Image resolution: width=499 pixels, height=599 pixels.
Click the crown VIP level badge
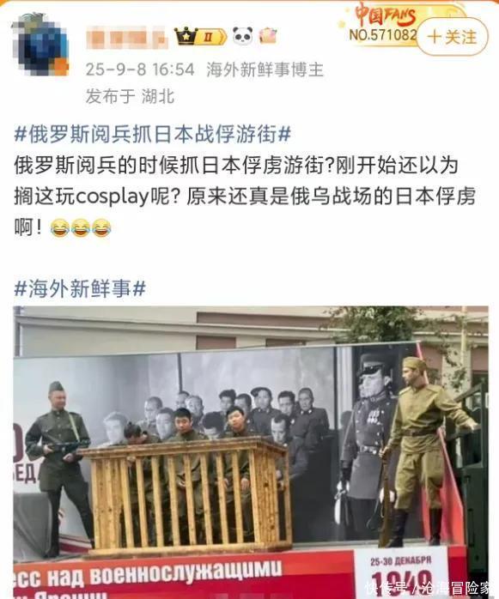pyautogui.click(x=200, y=37)
